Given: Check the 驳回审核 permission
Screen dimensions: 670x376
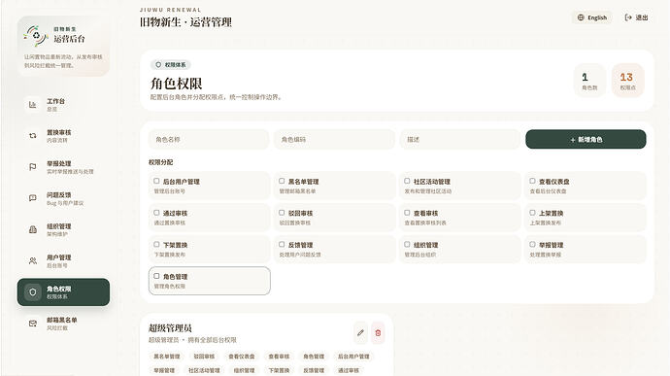Looking at the screenshot, I should (x=282, y=213).
